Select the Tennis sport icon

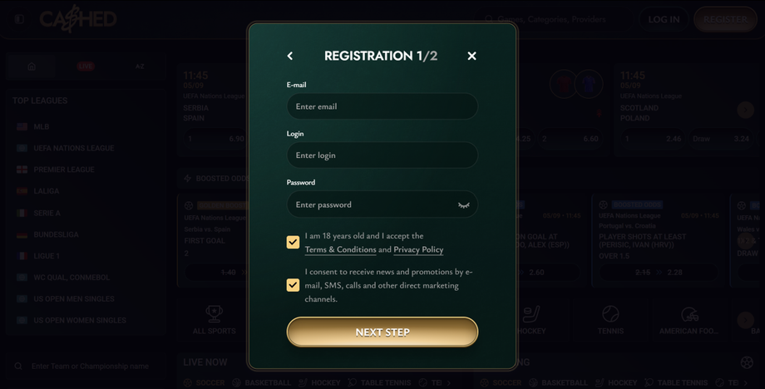(x=610, y=320)
